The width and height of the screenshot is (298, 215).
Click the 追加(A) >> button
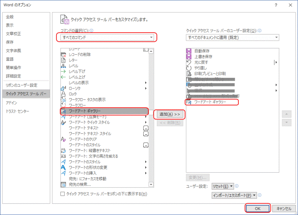(170, 114)
